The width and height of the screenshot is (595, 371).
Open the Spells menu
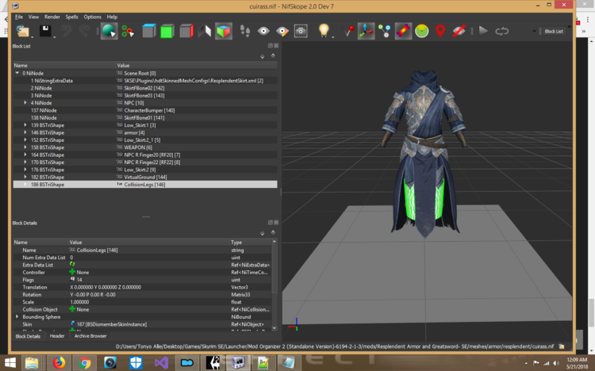[x=71, y=17]
